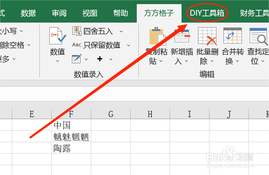Expand the plus sign dropdown arrow
This screenshot has height=175, width=269.
tap(111, 60)
